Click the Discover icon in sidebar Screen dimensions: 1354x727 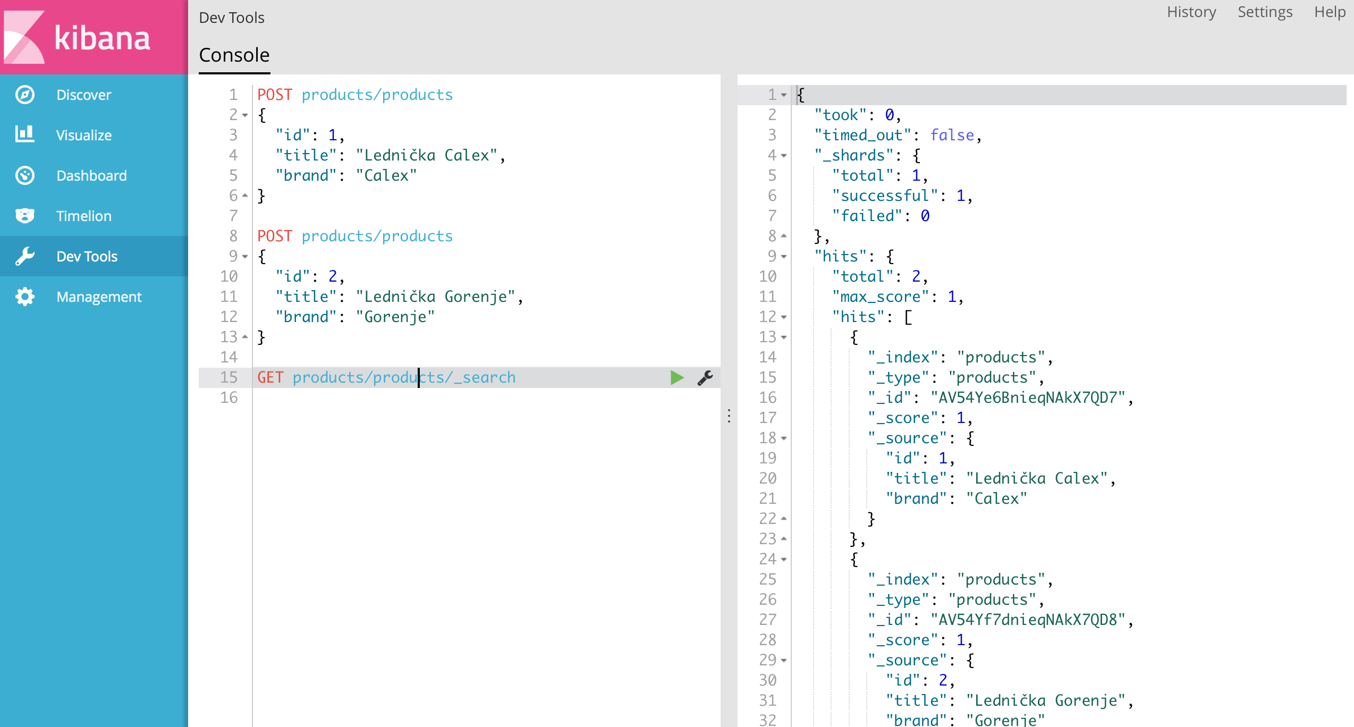[x=24, y=95]
